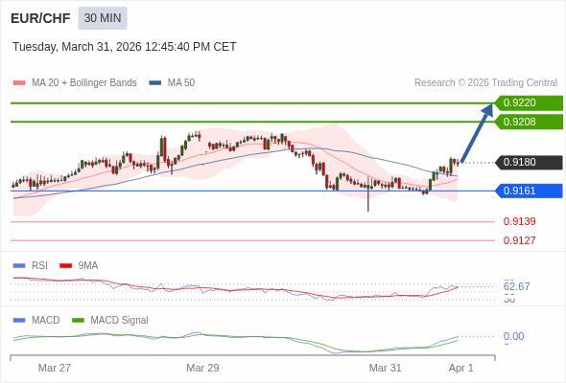
Task: Click the MACD Signal legend label
Action: point(120,321)
